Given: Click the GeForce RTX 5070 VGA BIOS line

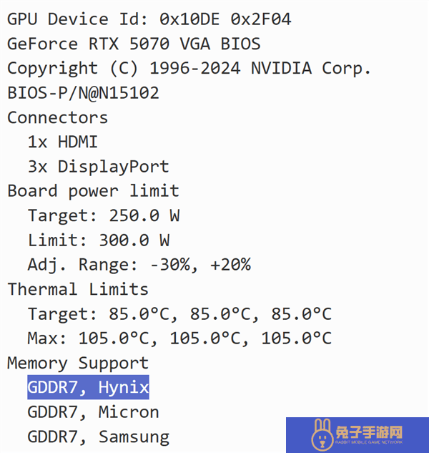Looking at the screenshot, I should coord(134,44).
